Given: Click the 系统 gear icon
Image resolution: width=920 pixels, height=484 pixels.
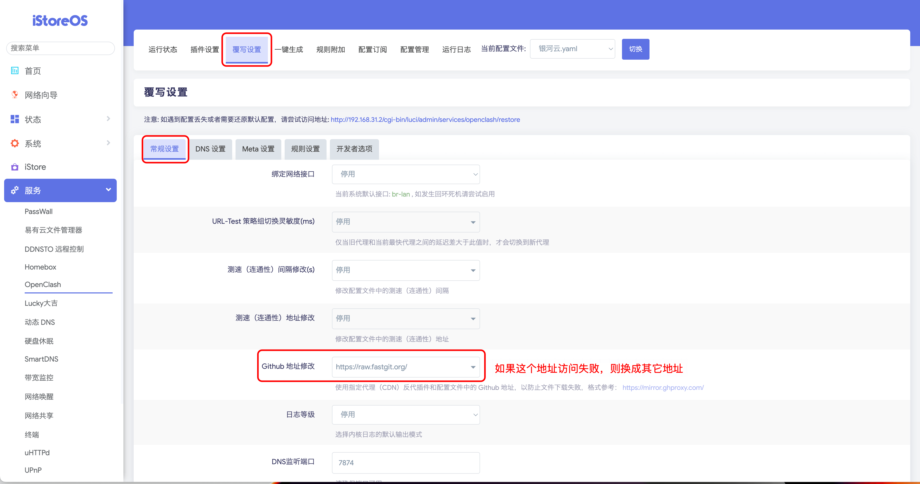Looking at the screenshot, I should [x=15, y=143].
